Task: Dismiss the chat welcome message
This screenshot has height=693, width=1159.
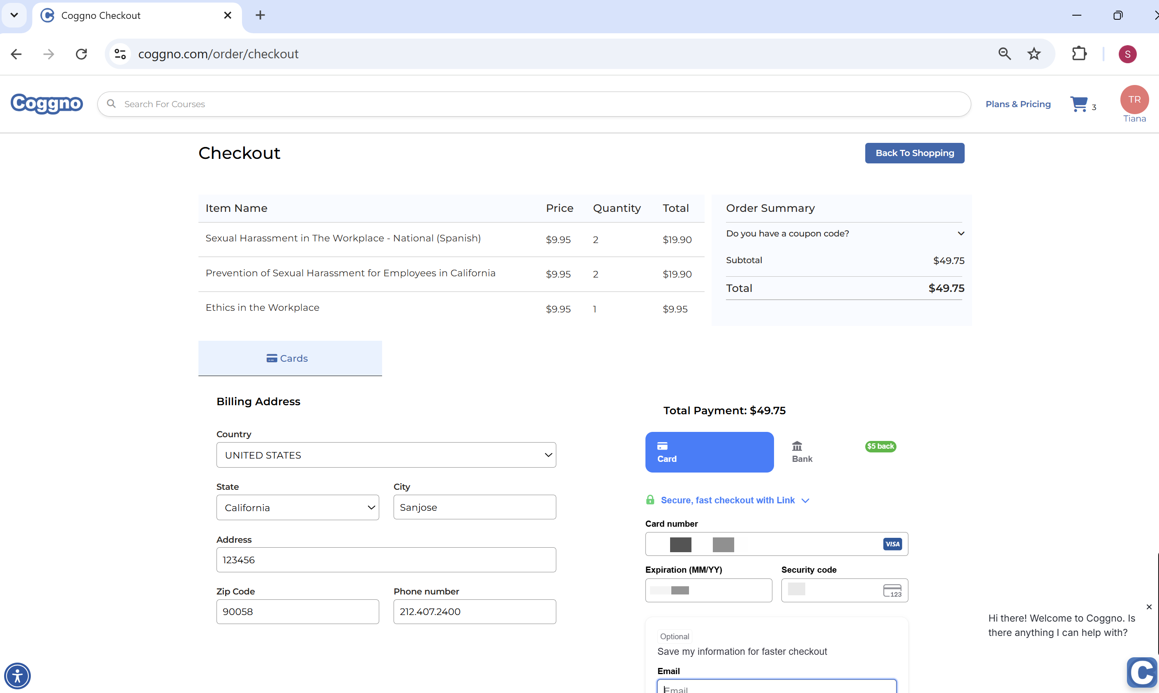Action: (1149, 607)
